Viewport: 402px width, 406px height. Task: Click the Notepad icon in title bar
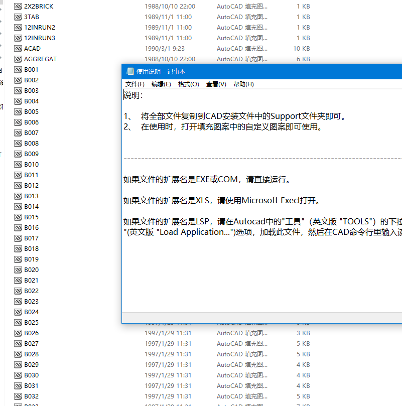(x=130, y=71)
